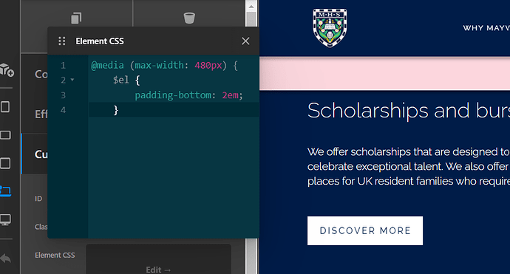The image size is (510, 274).
Task: Click the inspector vertical scrollbar track near bottom
Action: coord(251,256)
